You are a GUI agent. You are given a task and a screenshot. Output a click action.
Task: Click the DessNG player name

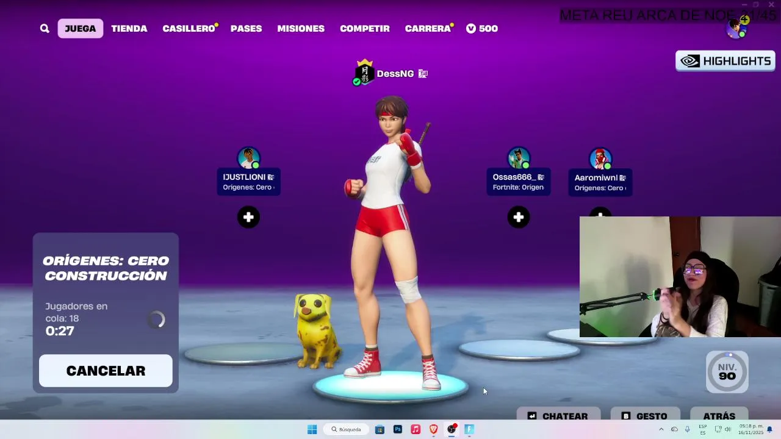[395, 74]
